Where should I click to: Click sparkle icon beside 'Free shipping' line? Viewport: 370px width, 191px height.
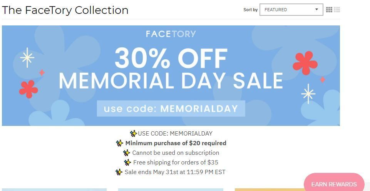pos(127,163)
